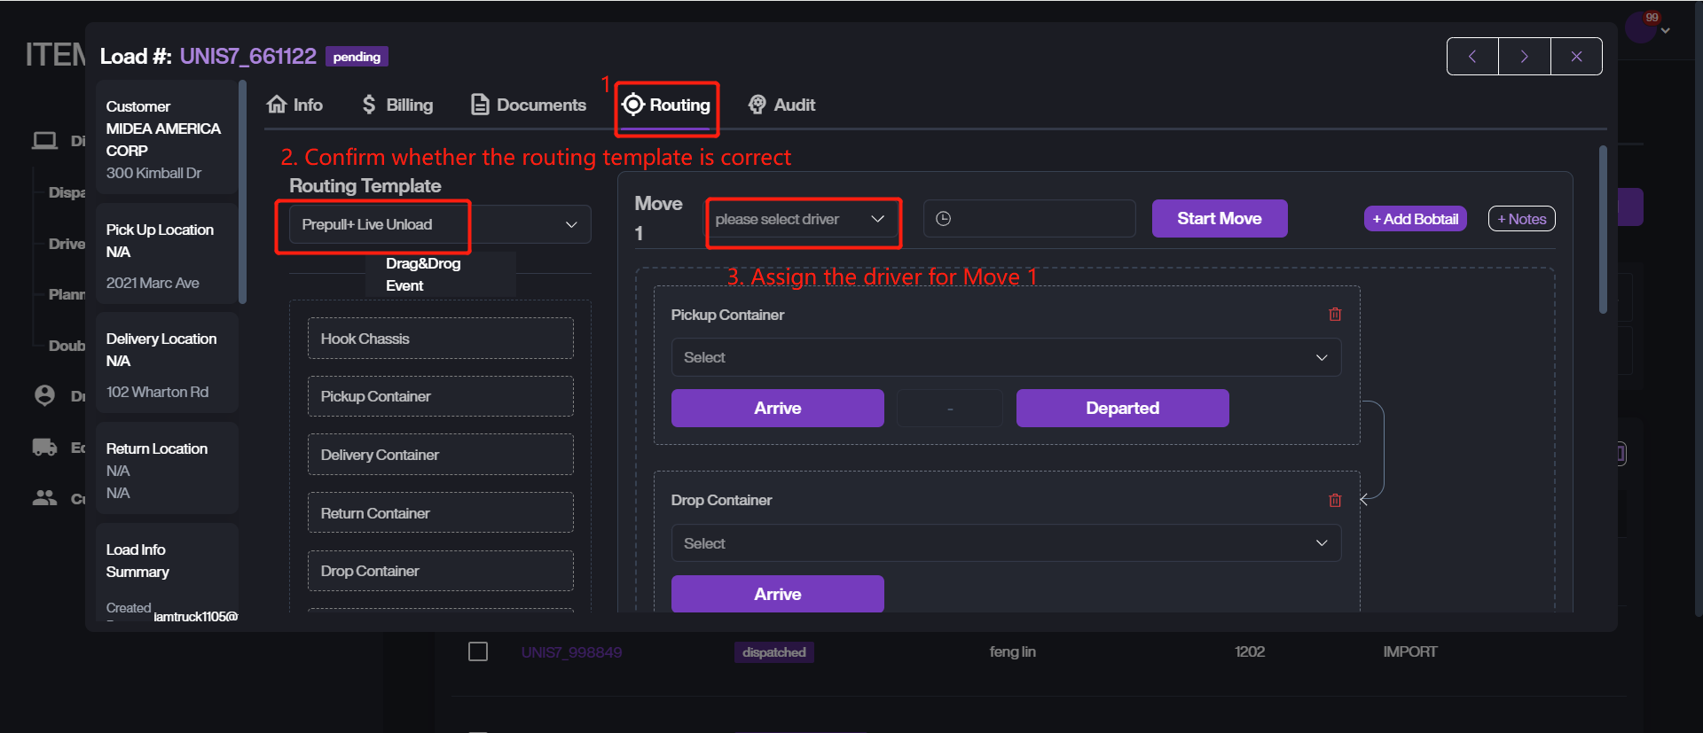Click the Hook Chassis event block

click(440, 339)
